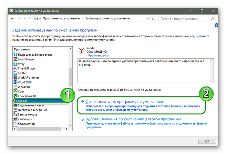Click the program list horizontal scrollbar thumb

tap(39, 129)
